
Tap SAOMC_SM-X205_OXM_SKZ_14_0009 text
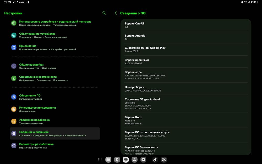click(x=145, y=136)
